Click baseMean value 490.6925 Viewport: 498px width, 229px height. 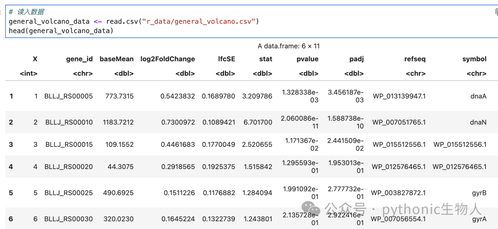click(118, 193)
